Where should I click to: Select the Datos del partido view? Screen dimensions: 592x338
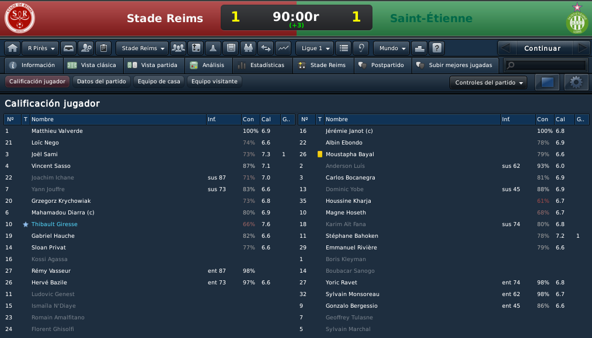click(102, 82)
